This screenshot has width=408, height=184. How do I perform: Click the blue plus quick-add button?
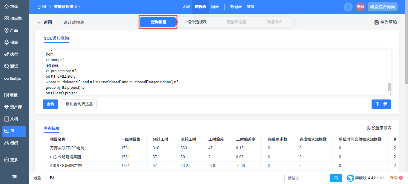(348, 7)
